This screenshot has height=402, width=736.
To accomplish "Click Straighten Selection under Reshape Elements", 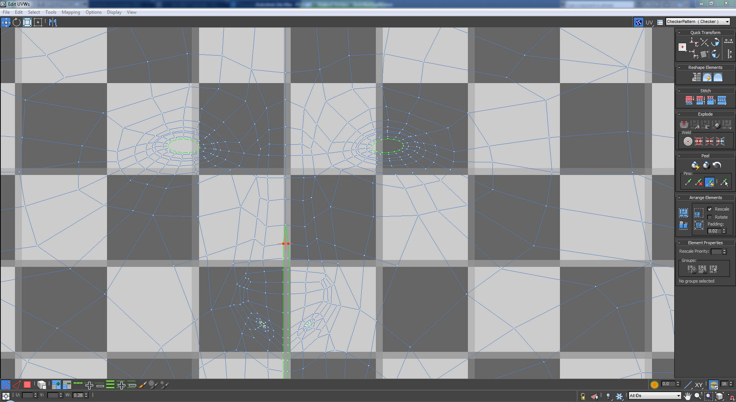I will (x=696, y=77).
